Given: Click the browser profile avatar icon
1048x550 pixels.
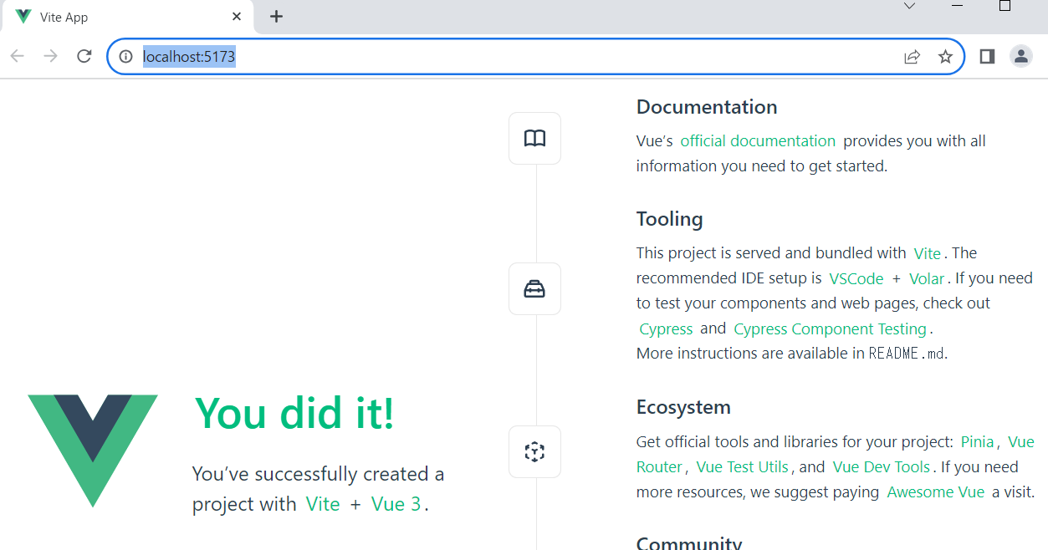Looking at the screenshot, I should click(x=1021, y=56).
